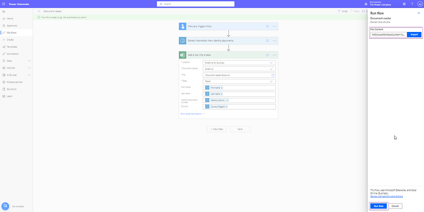Image resolution: width=424 pixels, height=212 pixels.
Task: Click the Last name input field
Action: pos(239,94)
